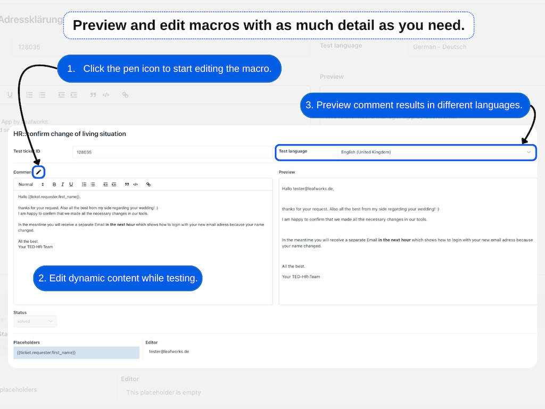Screen dimensions: 545x409
Task: Open the Status dropdown showing solved
Action: tap(35, 321)
